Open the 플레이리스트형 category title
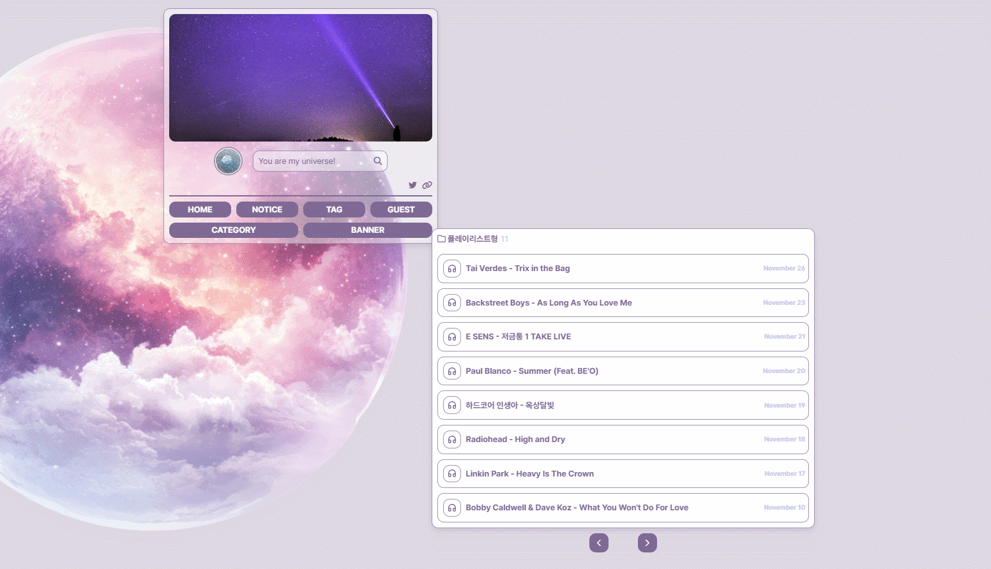 [473, 239]
